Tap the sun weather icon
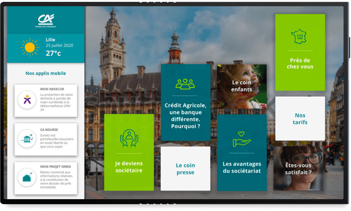 pyautogui.click(x=30, y=48)
